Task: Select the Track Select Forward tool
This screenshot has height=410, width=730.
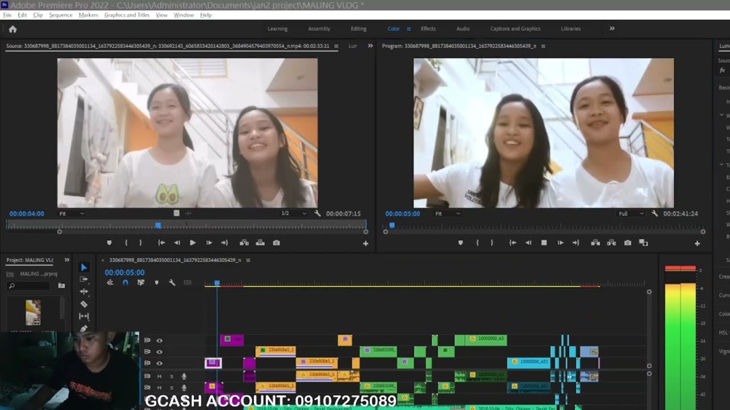Action: coord(84,279)
